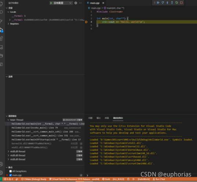Image resolution: width=197 pixels, height=182 pixels.
Task: Open the Accounts menu in activity bar
Action: tap(1, 164)
